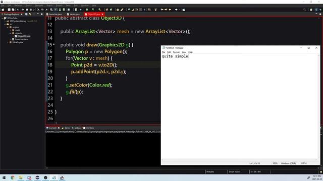The width and height of the screenshot is (323, 181).
Task: Open Notepad Edit menu
Action: point(169,52)
